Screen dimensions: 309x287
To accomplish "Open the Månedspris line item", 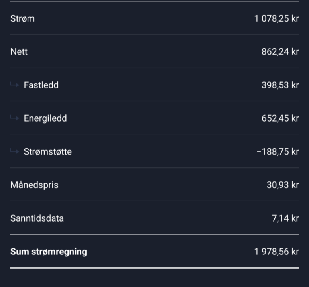I will [34, 185].
